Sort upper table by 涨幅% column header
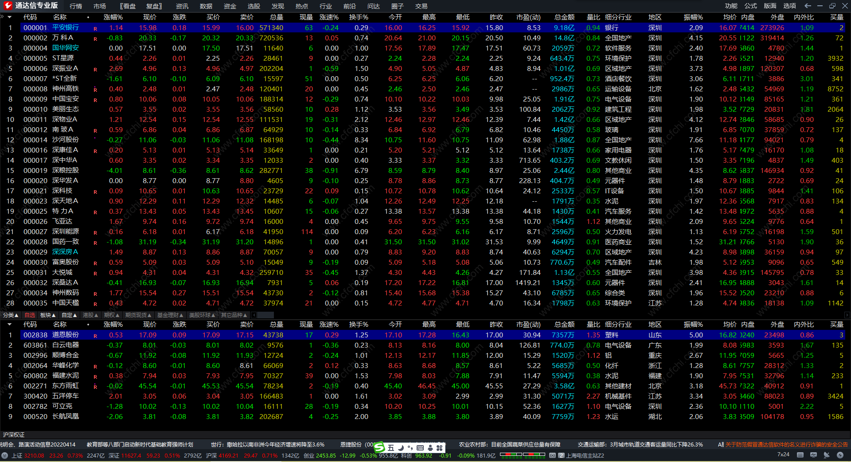Image resolution: width=851 pixels, height=462 pixels. pyautogui.click(x=113, y=17)
